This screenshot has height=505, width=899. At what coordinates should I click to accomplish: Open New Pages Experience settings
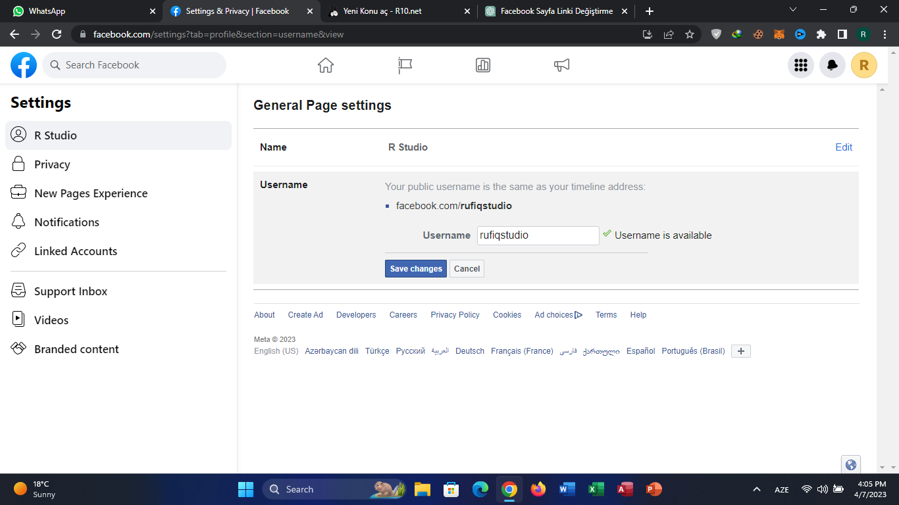pyautogui.click(x=118, y=193)
